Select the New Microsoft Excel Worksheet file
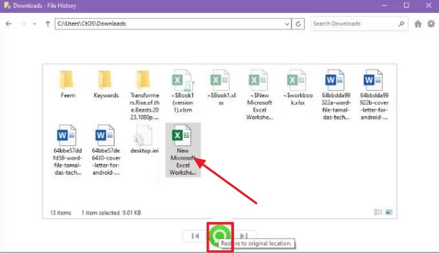The height and width of the screenshot is (254, 439). [x=183, y=150]
